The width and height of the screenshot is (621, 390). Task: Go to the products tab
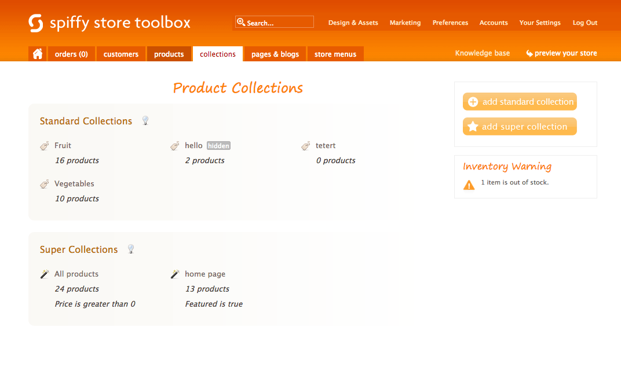pyautogui.click(x=169, y=54)
